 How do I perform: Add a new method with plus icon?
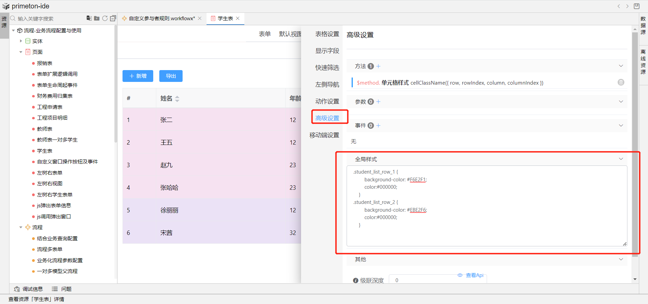[x=378, y=66]
